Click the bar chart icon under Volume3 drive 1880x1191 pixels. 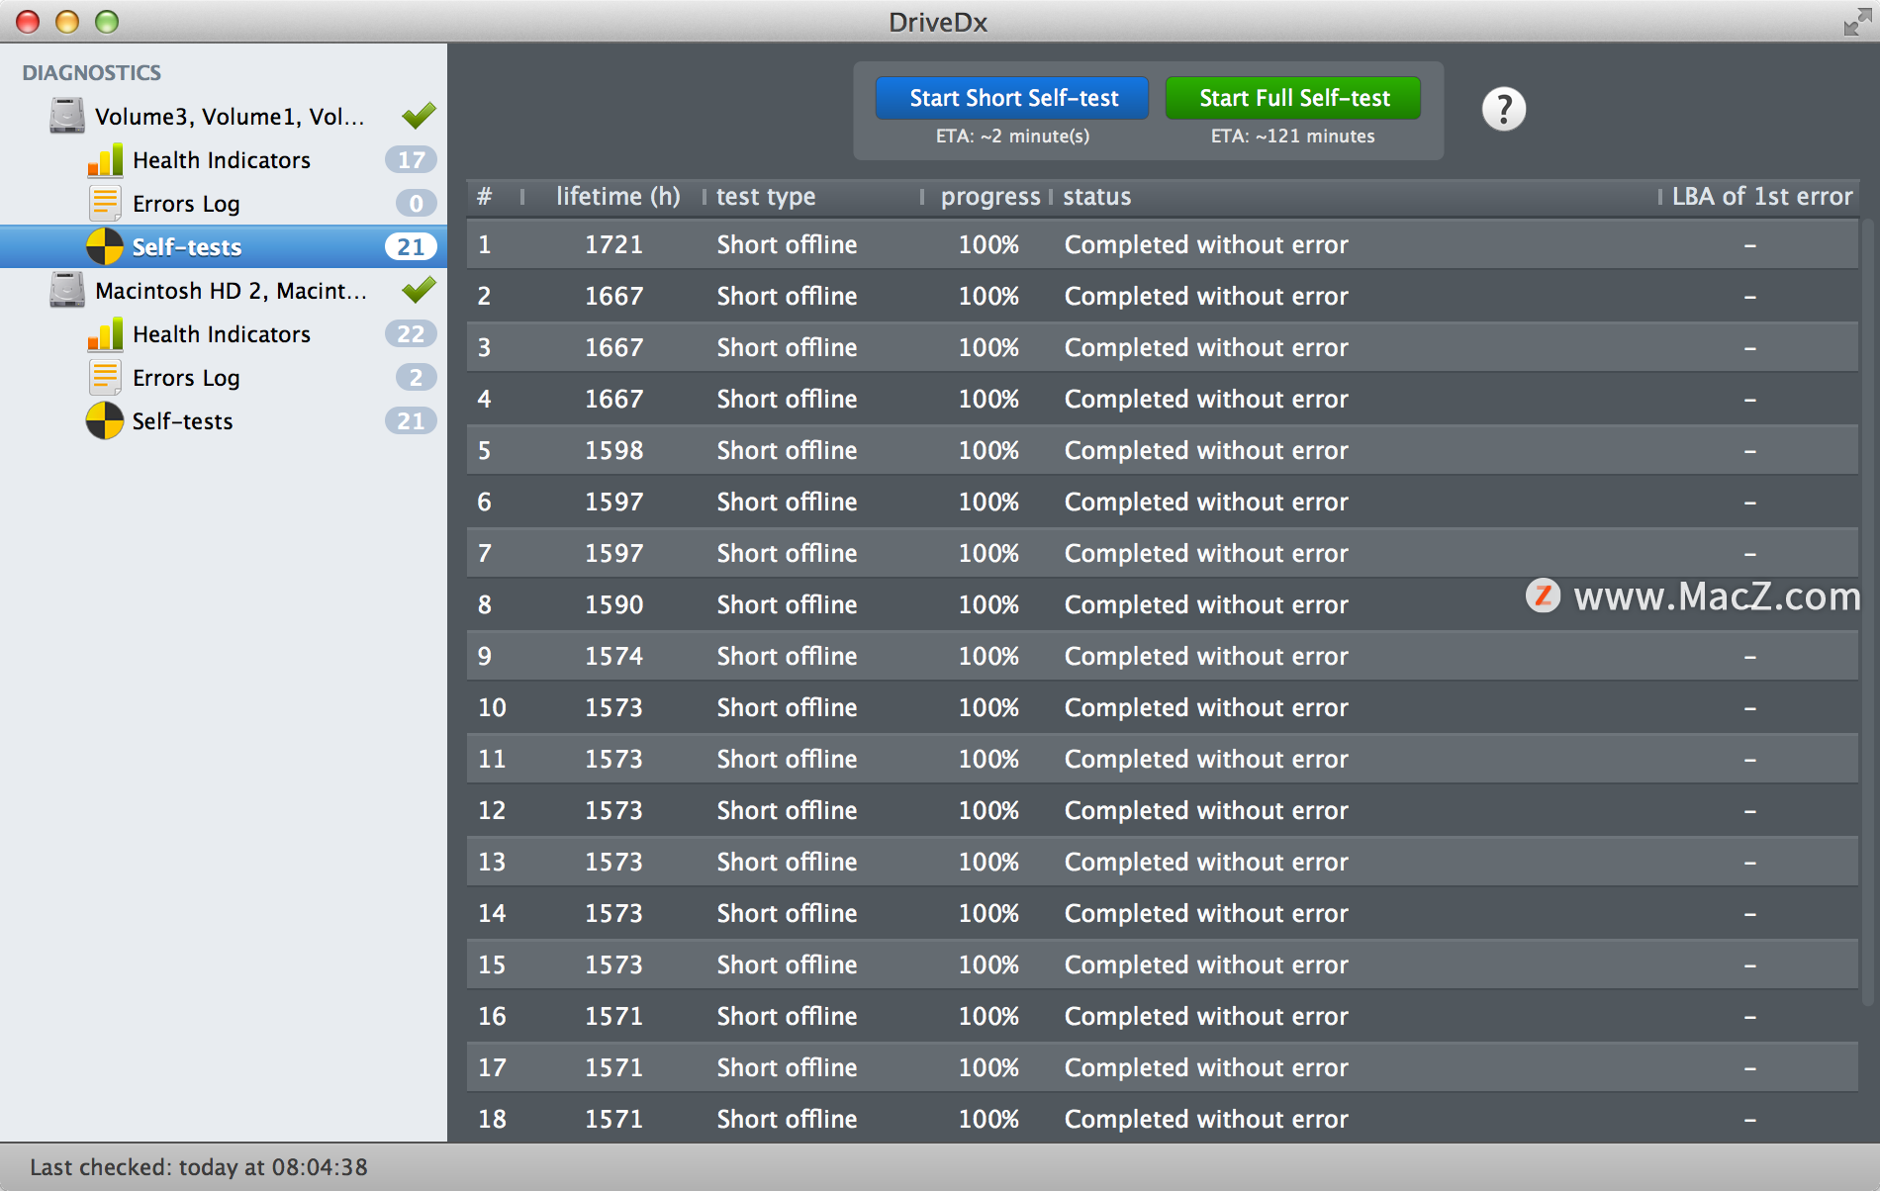105,159
